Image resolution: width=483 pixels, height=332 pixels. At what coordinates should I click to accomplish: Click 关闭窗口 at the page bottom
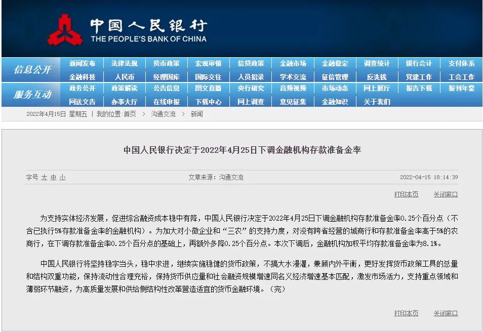(445, 313)
